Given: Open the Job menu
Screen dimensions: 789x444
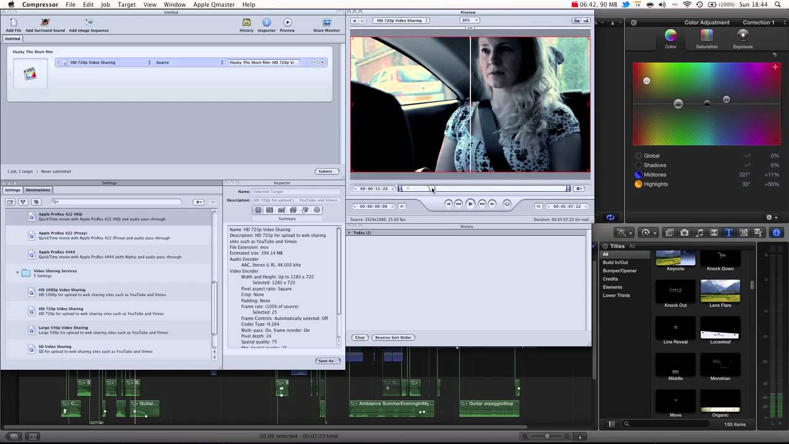Looking at the screenshot, I should click(105, 4).
